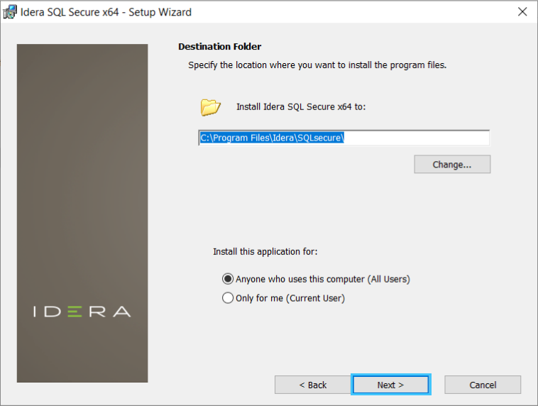Click the installation path input field
The width and height of the screenshot is (538, 406).
tap(344, 138)
